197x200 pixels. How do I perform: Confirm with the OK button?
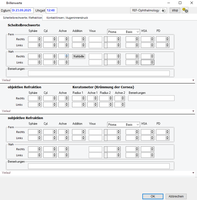[x=153, y=196]
